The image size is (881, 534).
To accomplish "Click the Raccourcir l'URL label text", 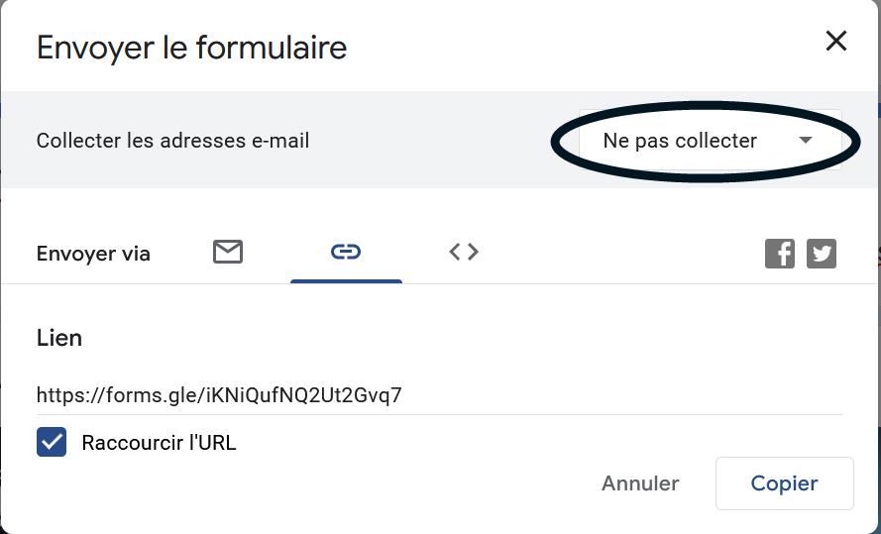I will click(159, 442).
